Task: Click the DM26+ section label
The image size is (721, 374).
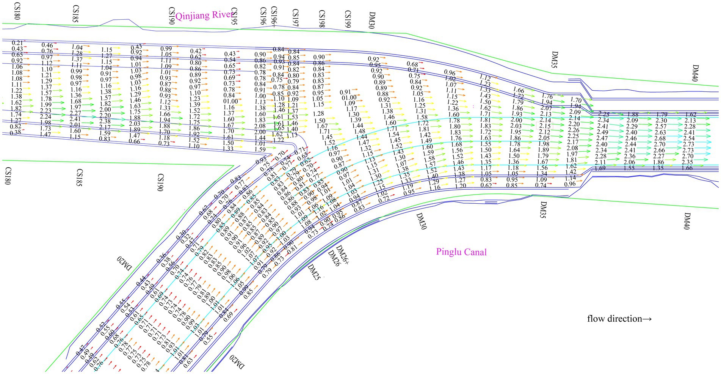Action: pyautogui.click(x=343, y=255)
